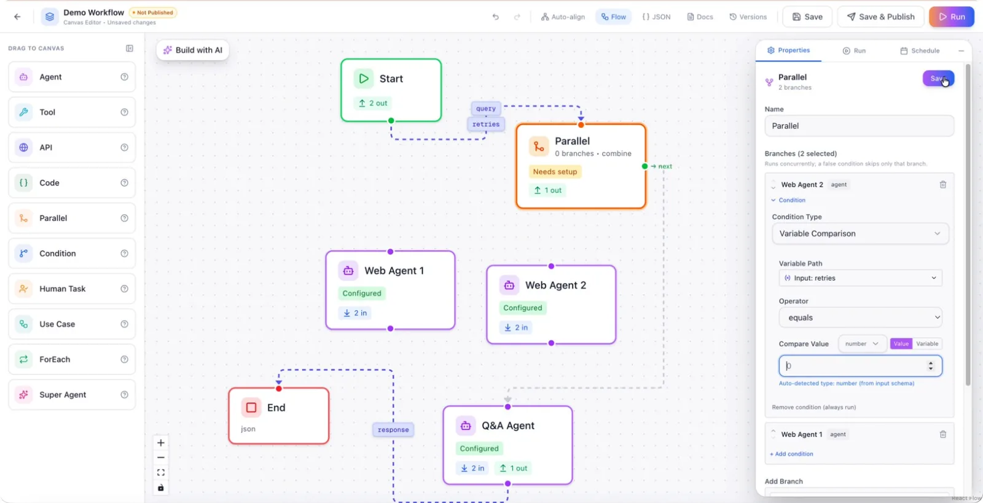The width and height of the screenshot is (983, 503).
Task: Click the compare value number stepper
Action: [x=931, y=365]
